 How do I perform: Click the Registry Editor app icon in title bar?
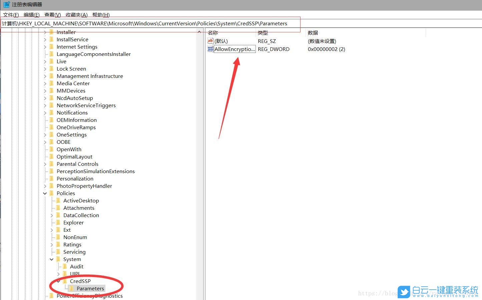tap(6, 4)
